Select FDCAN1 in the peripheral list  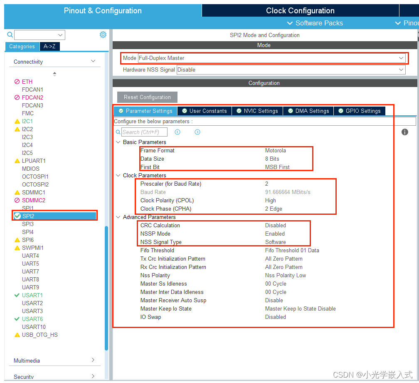click(32, 90)
